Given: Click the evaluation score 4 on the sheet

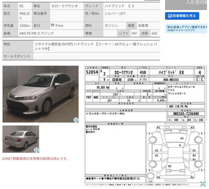Looking at the screenshot, I should (x=199, y=72).
